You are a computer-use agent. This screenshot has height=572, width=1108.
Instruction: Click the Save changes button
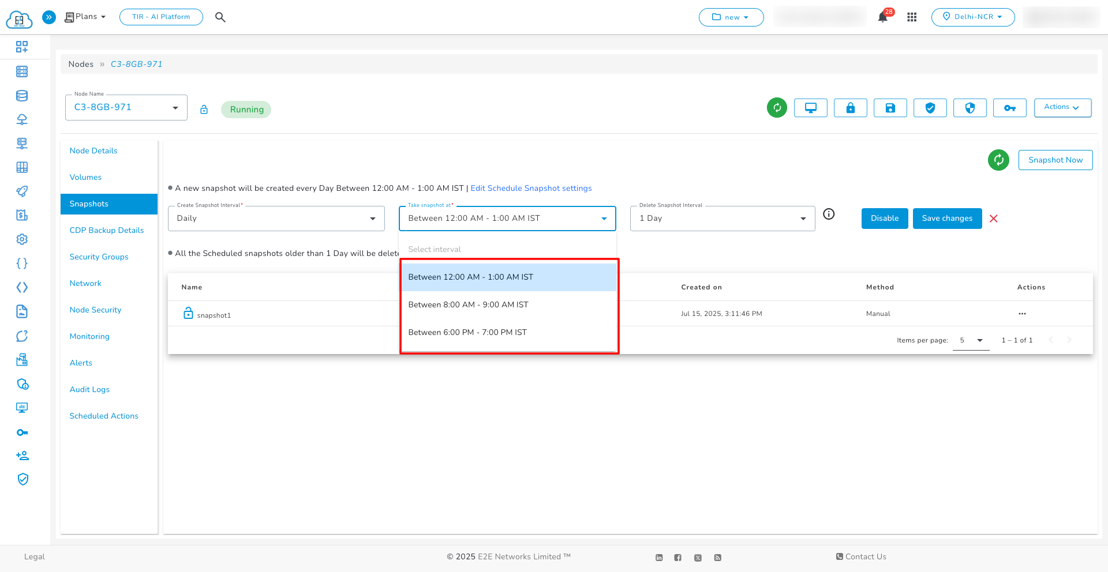point(947,218)
